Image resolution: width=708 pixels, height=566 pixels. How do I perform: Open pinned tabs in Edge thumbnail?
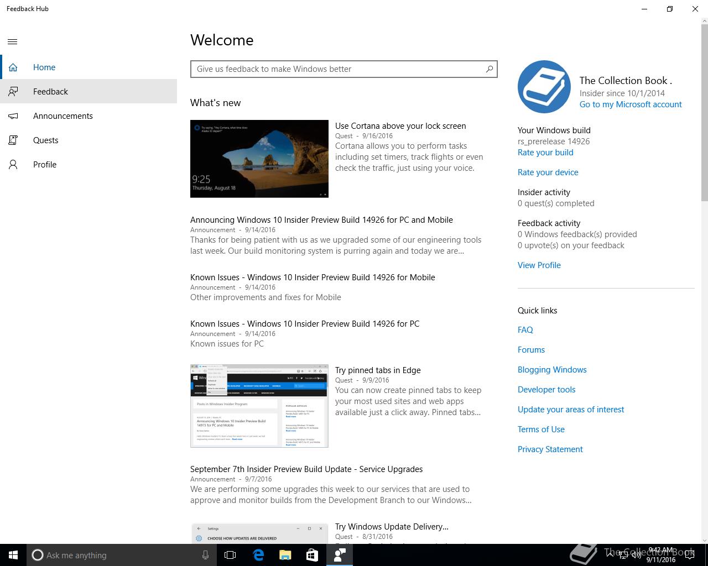[x=259, y=406]
